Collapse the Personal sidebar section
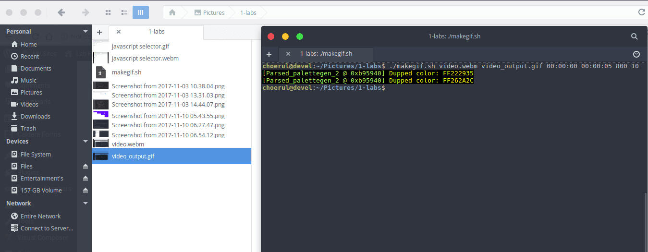 pyautogui.click(x=86, y=32)
